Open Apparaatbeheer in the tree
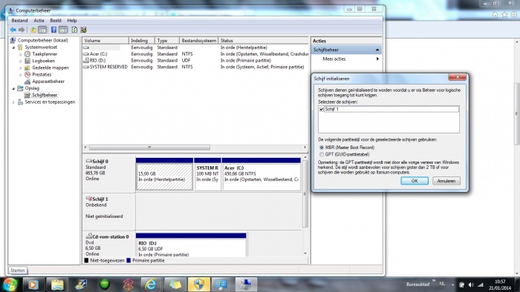The image size is (520, 292). click(48, 82)
